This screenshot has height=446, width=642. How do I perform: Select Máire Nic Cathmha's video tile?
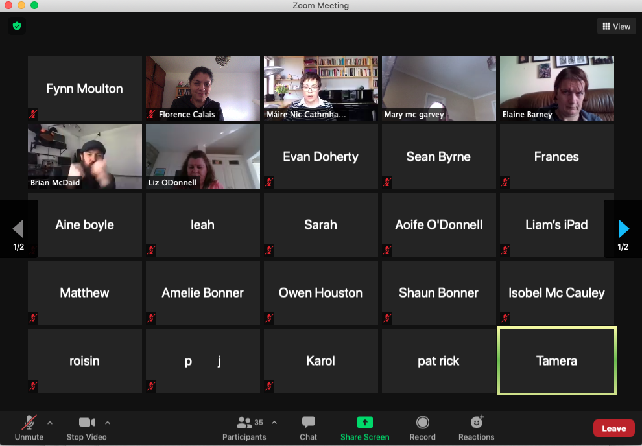[x=320, y=88]
